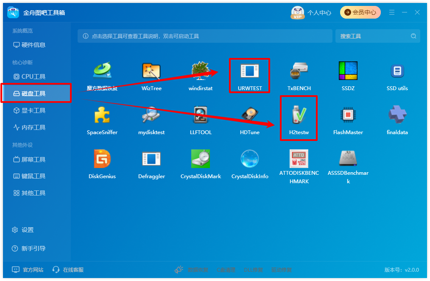Image resolution: width=430 pixels, height=281 pixels.
Task: Open 个人中心 personal center
Action: point(319,13)
